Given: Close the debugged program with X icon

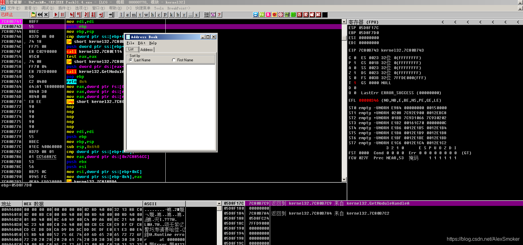Looking at the screenshot, I should pos(46,15).
